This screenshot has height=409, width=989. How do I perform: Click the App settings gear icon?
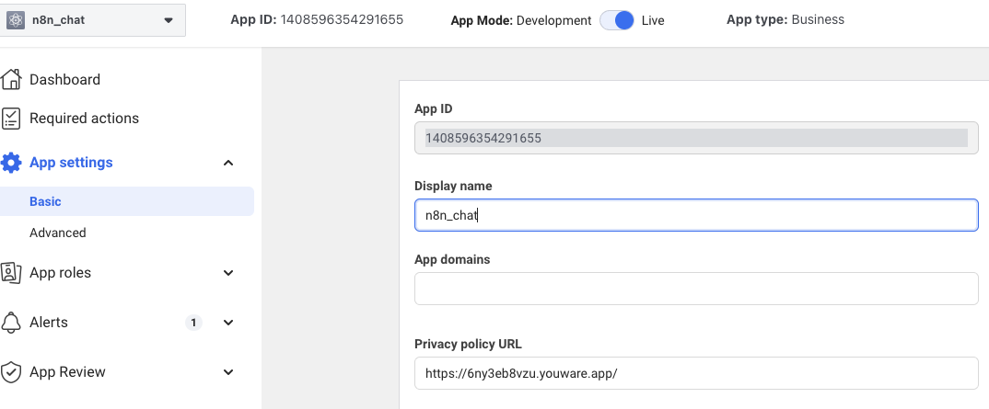click(x=11, y=163)
